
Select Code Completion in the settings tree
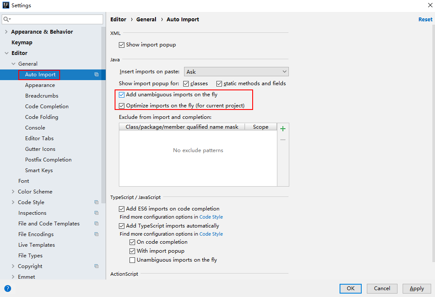coord(47,107)
